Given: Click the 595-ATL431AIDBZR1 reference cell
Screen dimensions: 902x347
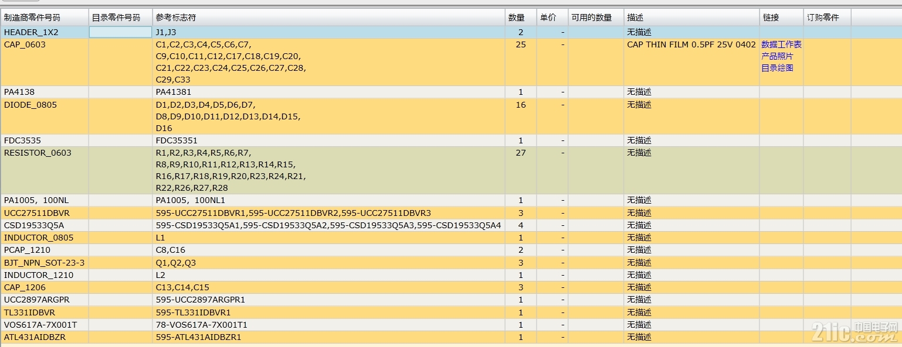Looking at the screenshot, I should pyautogui.click(x=329, y=337).
